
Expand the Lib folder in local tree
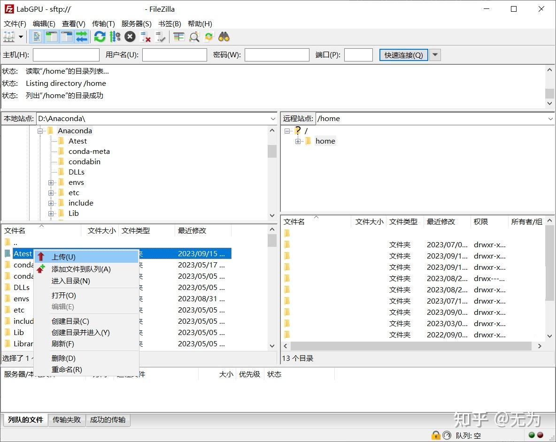pyautogui.click(x=51, y=213)
